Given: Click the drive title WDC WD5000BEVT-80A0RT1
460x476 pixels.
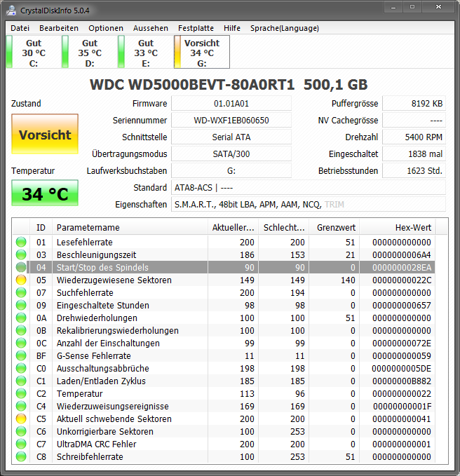Looking at the screenshot, I should point(192,84).
